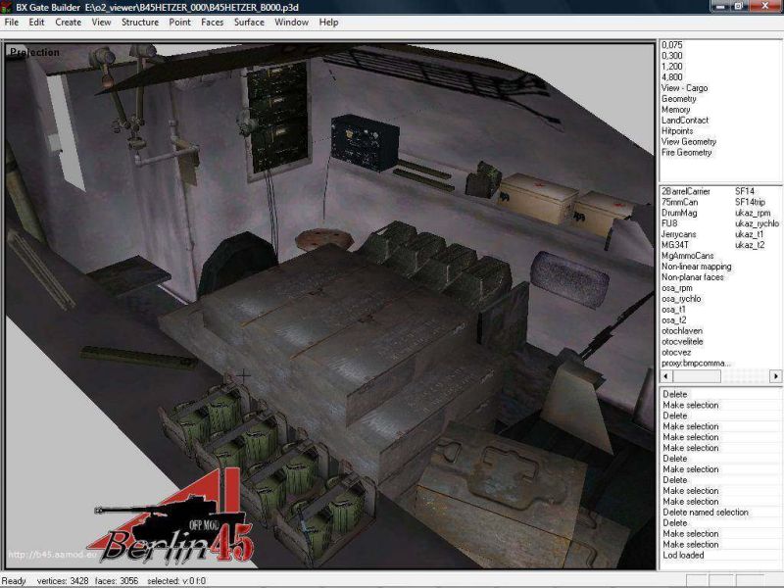Select the ukaz_t1 named selection
The image size is (784, 588).
tap(750, 234)
